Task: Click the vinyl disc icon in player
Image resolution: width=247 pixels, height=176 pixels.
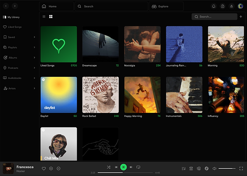Action: click(x=207, y=169)
